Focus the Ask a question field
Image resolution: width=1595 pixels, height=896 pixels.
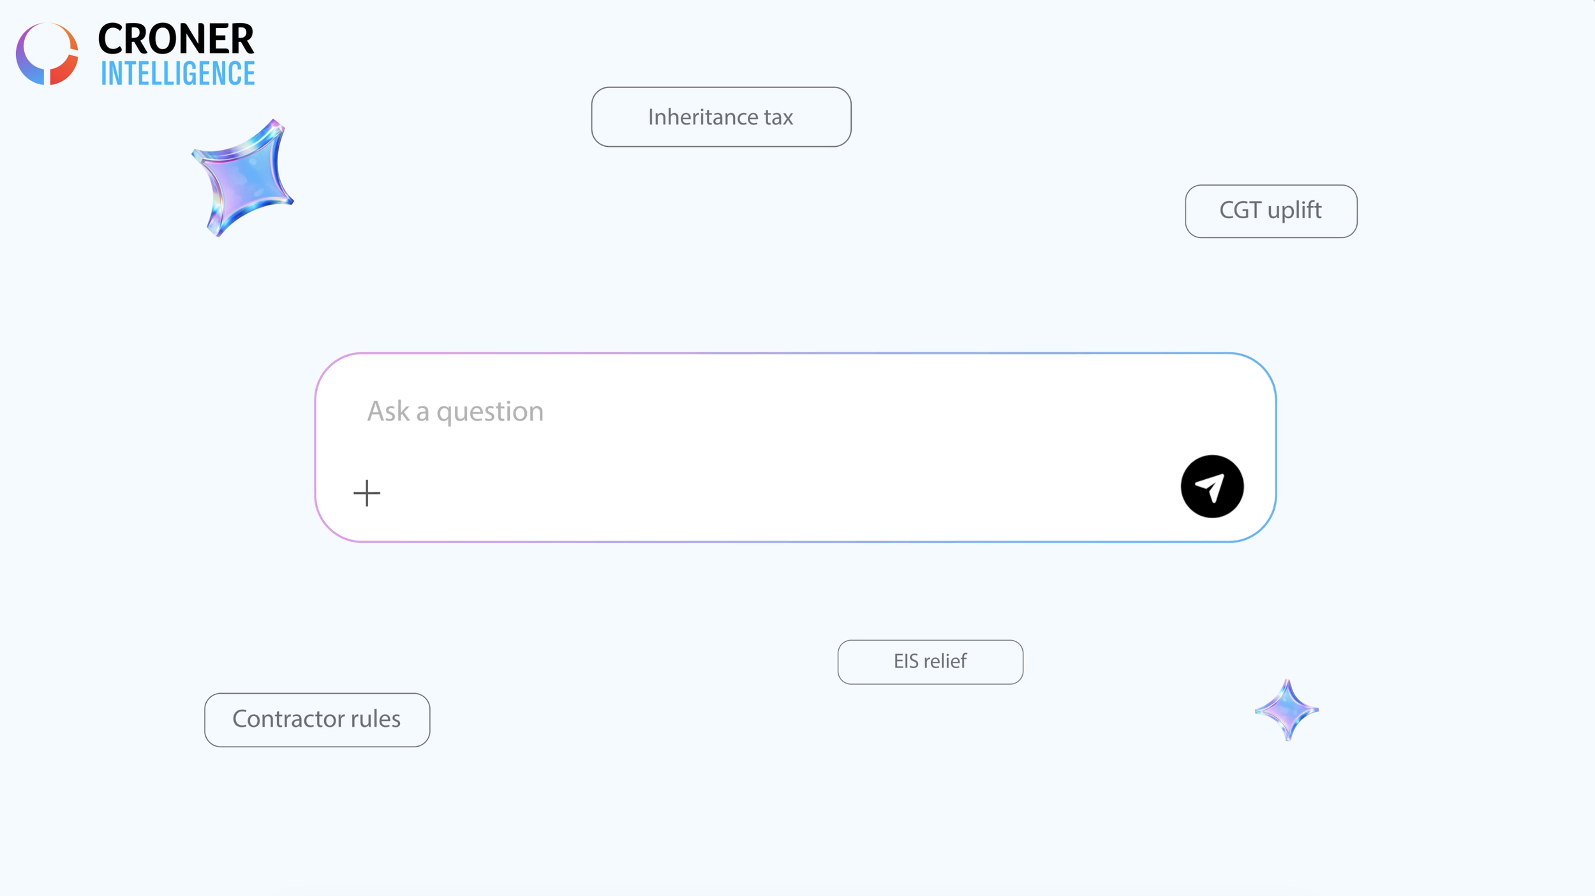coord(795,447)
